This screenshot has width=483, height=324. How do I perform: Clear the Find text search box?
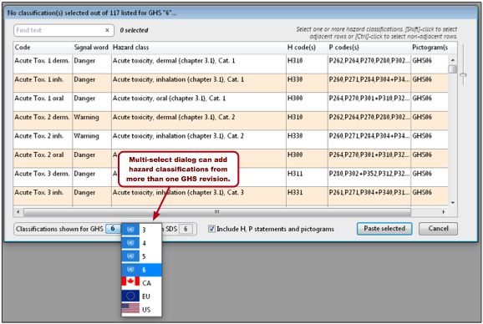(107, 30)
